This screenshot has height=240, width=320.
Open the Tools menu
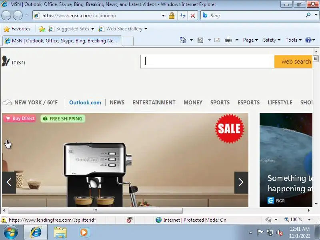pyautogui.click(x=294, y=40)
